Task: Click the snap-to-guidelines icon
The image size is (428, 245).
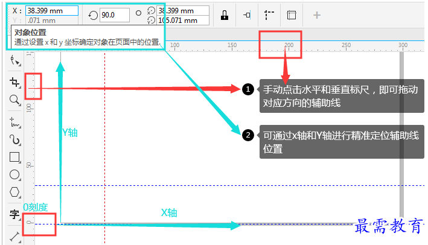Action: (x=247, y=15)
